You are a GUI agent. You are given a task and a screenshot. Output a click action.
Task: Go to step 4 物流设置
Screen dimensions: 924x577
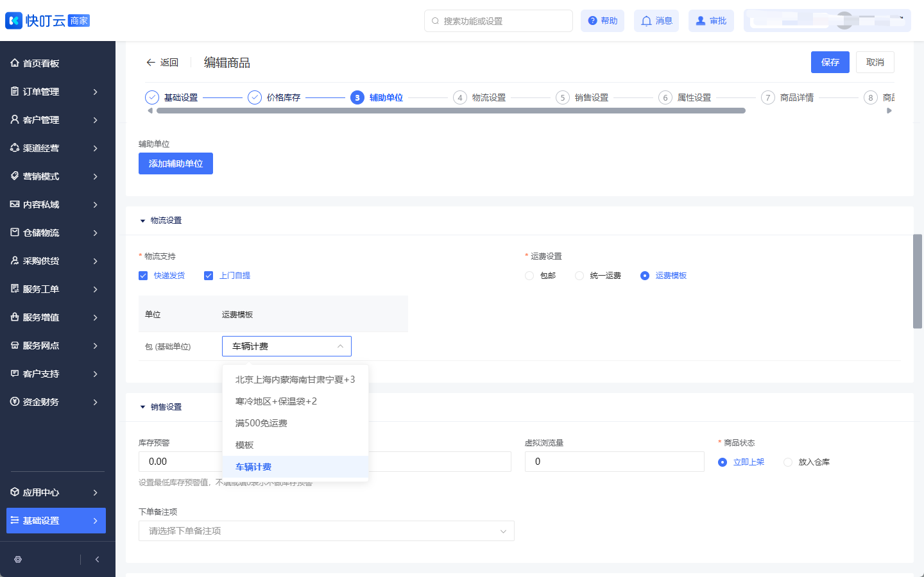[479, 97]
